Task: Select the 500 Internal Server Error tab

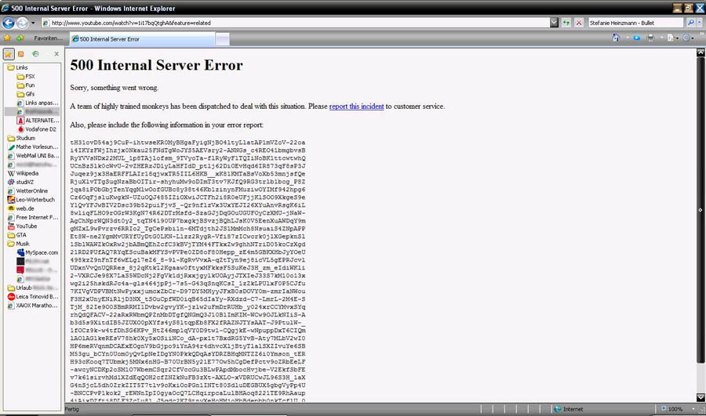Action: (x=142, y=39)
